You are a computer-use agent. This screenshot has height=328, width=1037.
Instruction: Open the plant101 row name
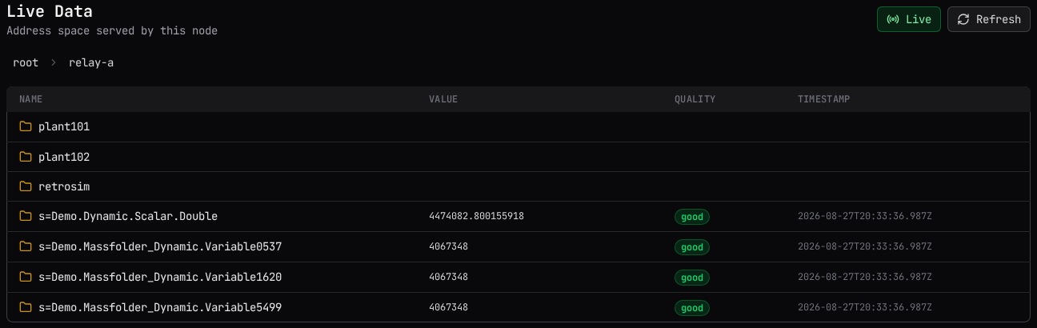tap(64, 126)
